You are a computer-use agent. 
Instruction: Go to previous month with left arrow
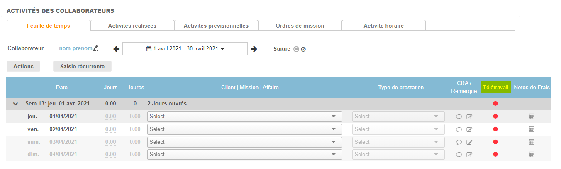click(116, 49)
